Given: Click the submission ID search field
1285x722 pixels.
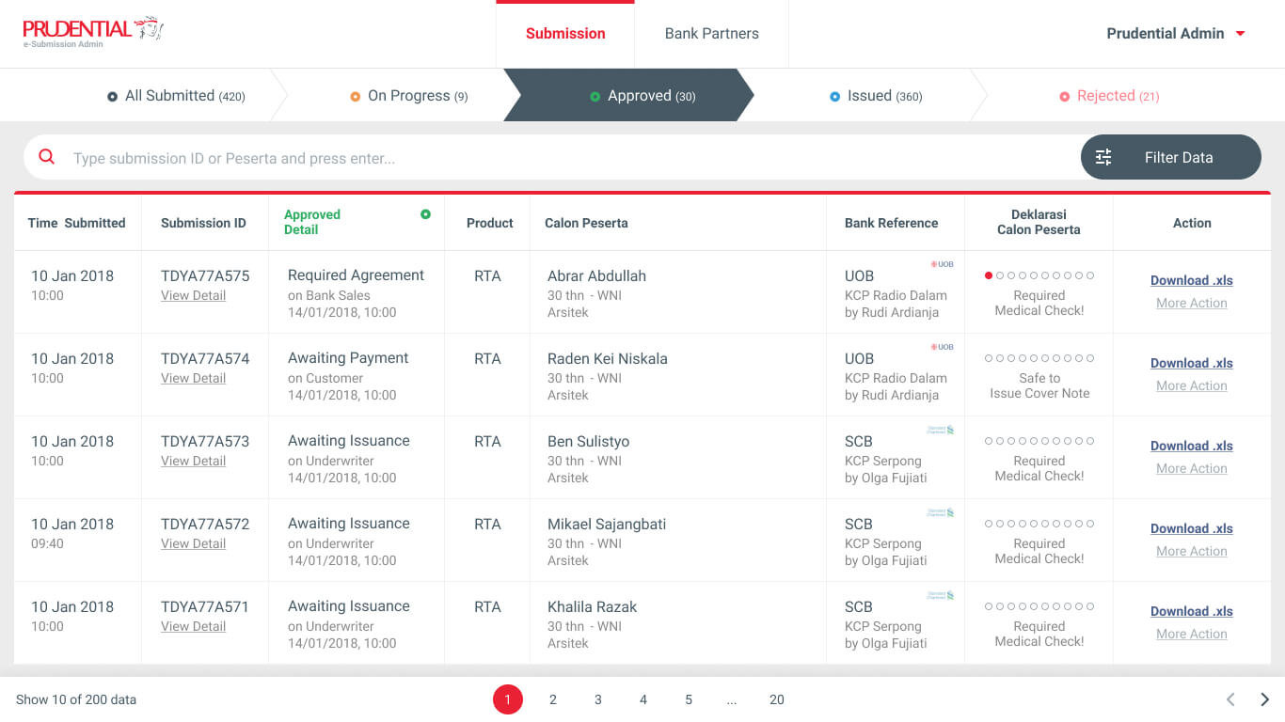Looking at the screenshot, I should [564, 158].
